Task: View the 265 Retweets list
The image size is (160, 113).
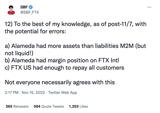Action: click(17, 106)
